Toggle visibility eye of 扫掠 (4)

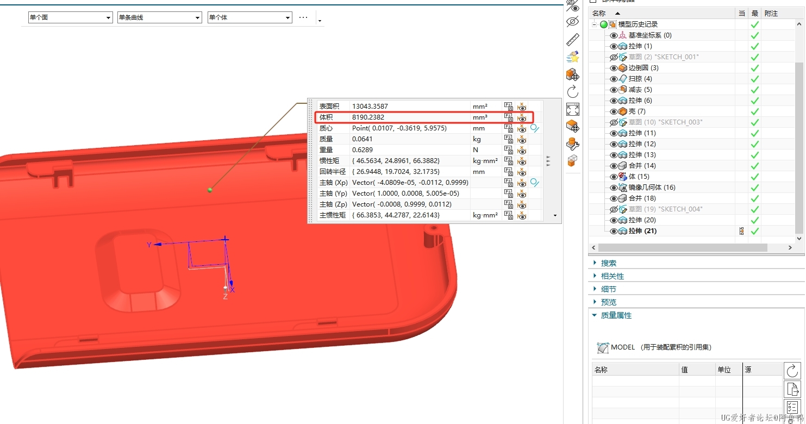pyautogui.click(x=614, y=79)
